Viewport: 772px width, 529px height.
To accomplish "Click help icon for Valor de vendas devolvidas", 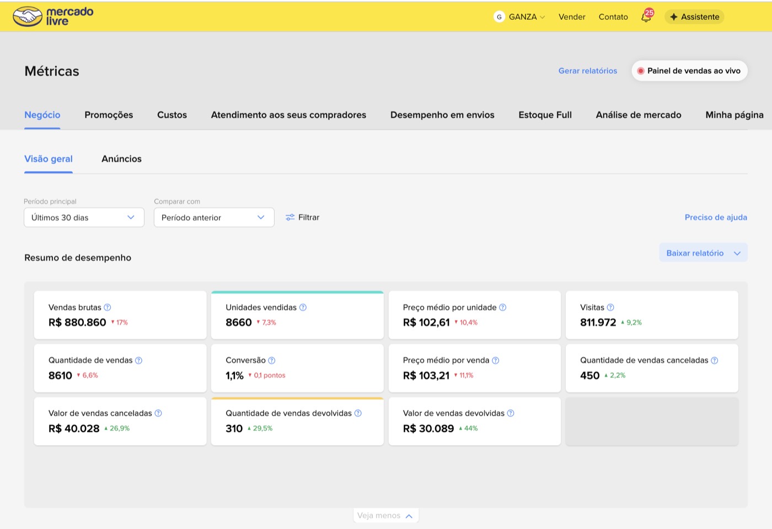I will pyautogui.click(x=511, y=413).
